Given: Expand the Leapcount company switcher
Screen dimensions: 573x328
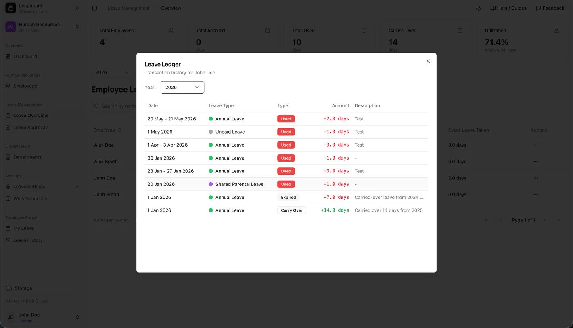Looking at the screenshot, I should point(77,8).
